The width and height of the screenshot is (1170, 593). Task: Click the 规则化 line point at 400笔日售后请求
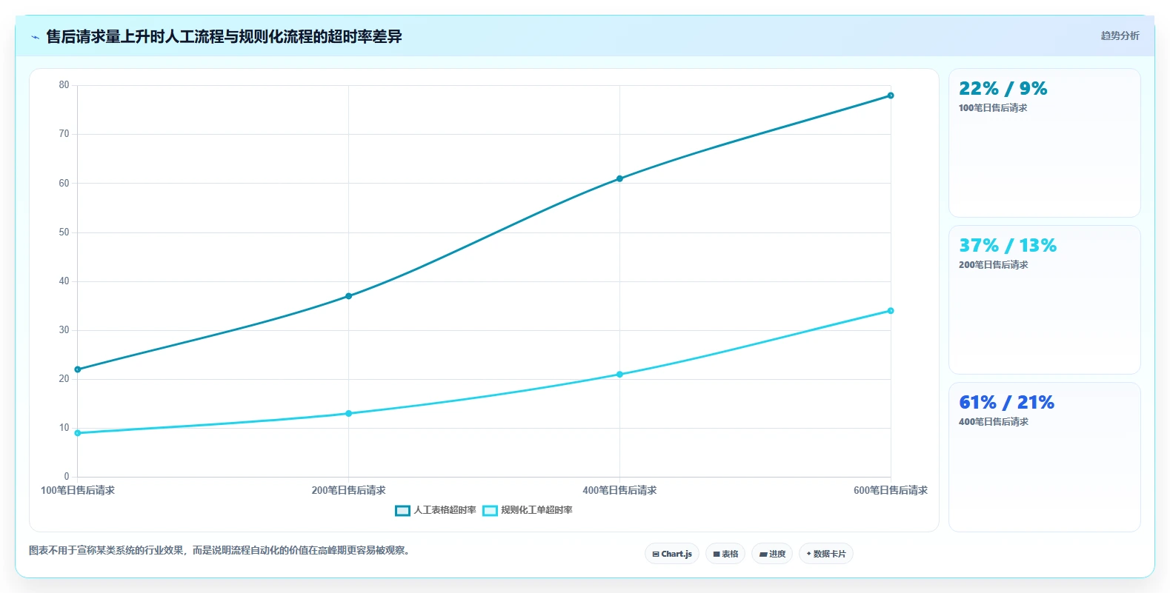coord(620,375)
